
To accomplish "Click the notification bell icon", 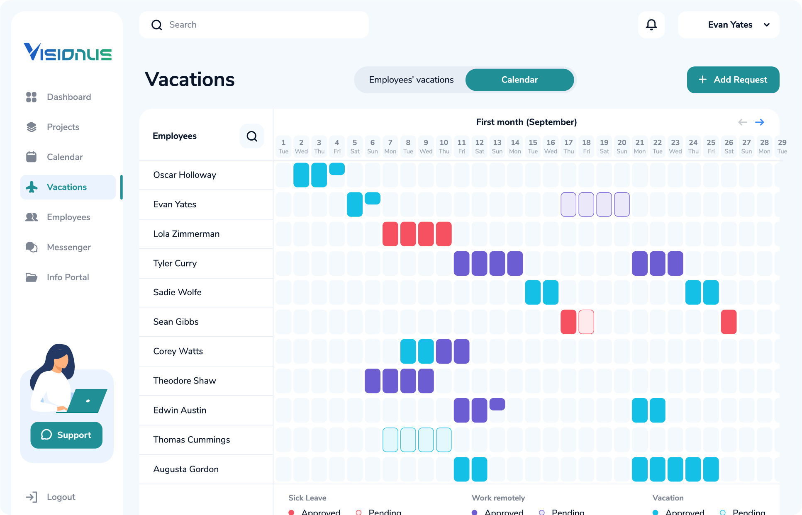I will [x=651, y=24].
